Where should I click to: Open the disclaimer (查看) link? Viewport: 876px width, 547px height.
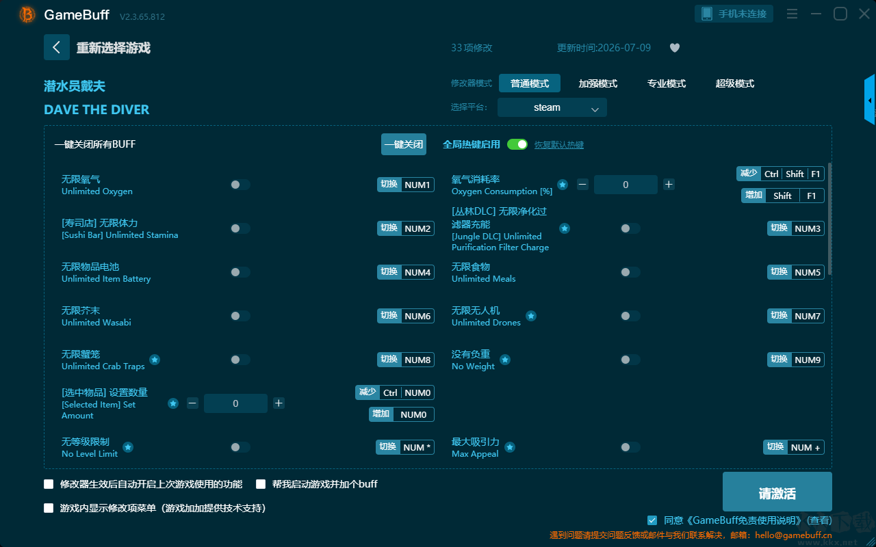[x=819, y=520]
